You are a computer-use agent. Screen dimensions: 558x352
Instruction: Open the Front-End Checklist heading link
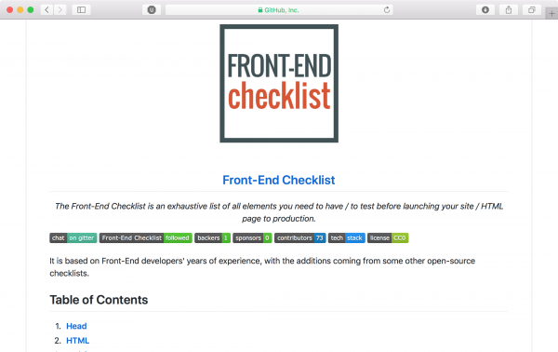(279, 181)
